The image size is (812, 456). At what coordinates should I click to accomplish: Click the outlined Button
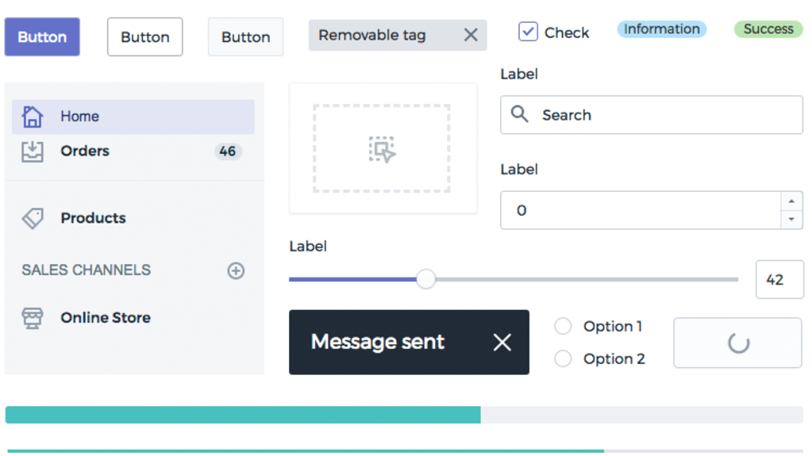point(145,36)
